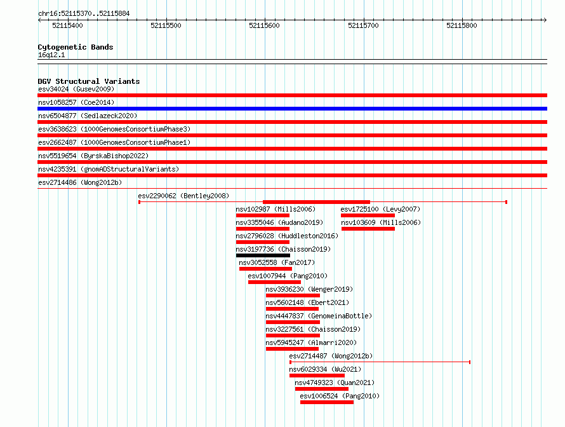565x427 pixels.
Task: Open nsv4749323 (Quan2021) variant label
Action: pos(335,383)
